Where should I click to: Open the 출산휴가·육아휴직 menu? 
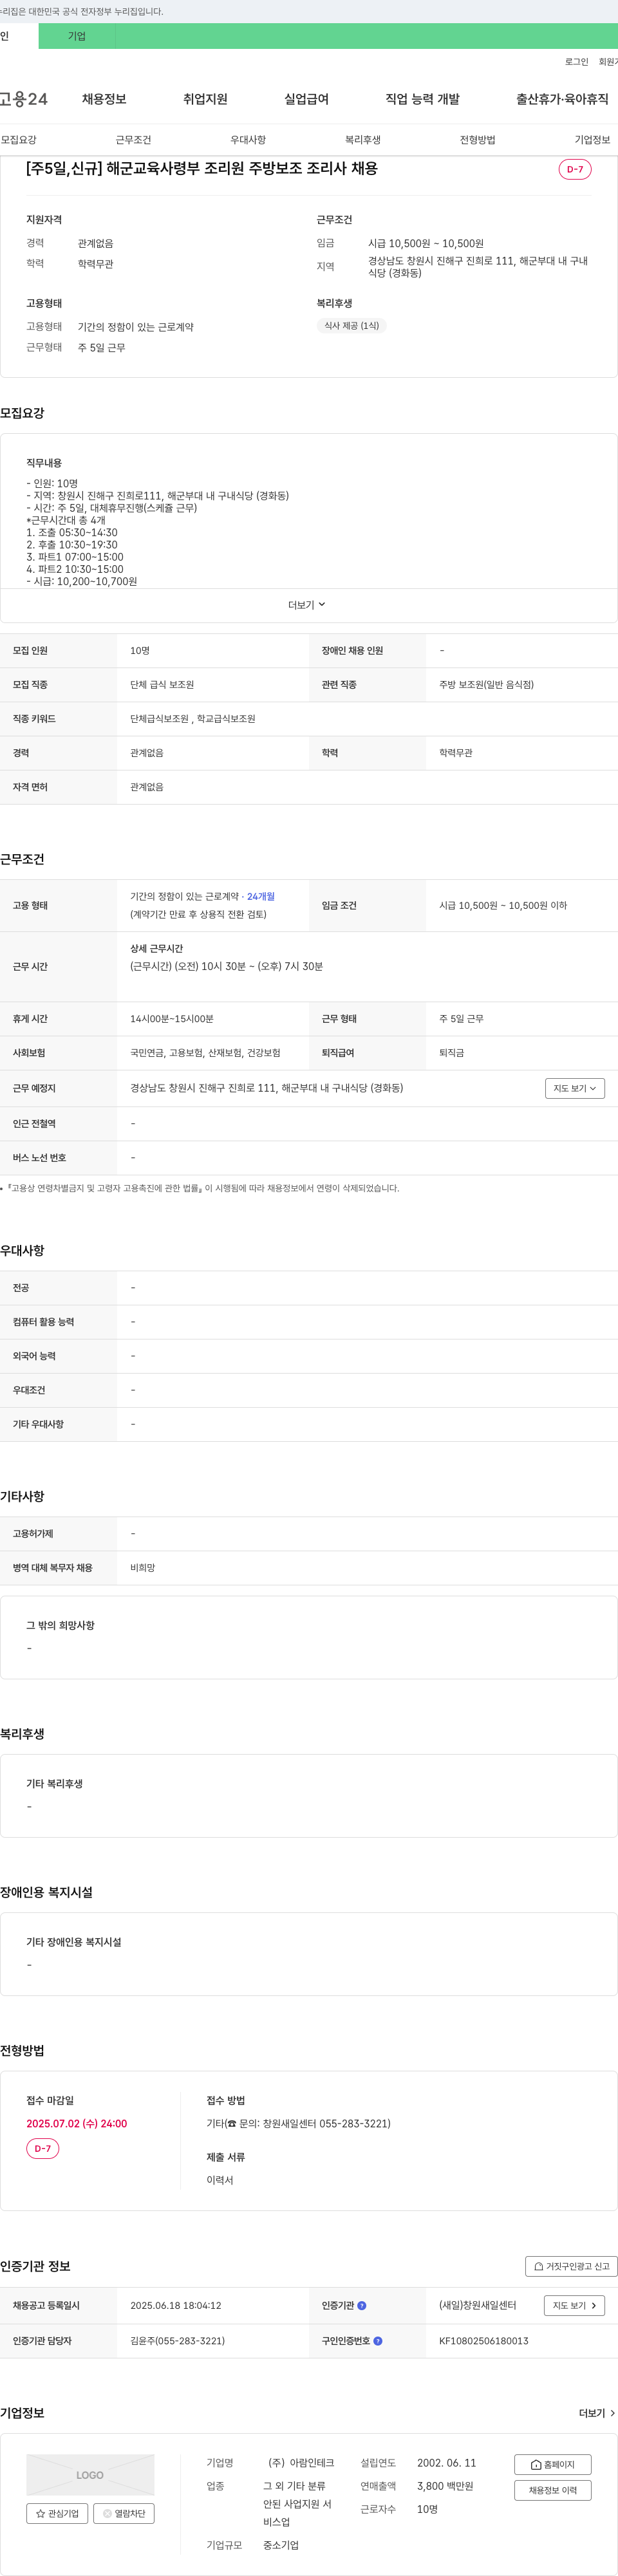pos(562,99)
